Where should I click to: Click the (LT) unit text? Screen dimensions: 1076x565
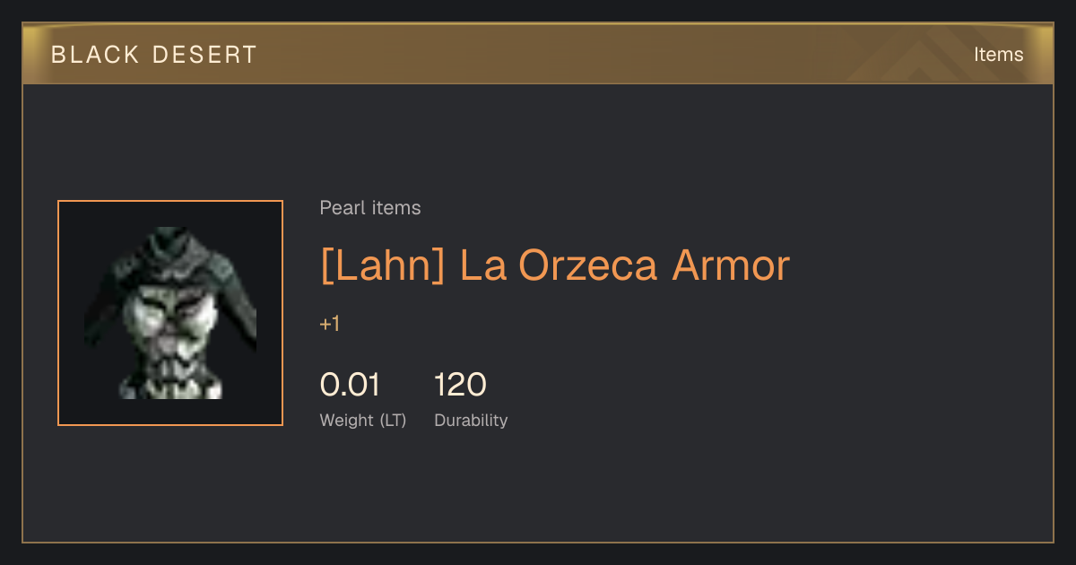pos(393,420)
